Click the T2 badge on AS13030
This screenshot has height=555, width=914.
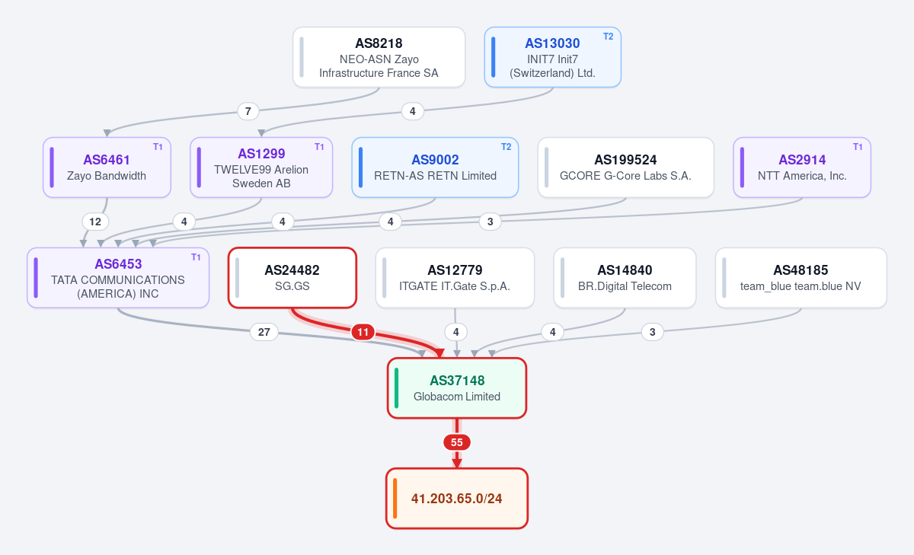click(x=608, y=37)
